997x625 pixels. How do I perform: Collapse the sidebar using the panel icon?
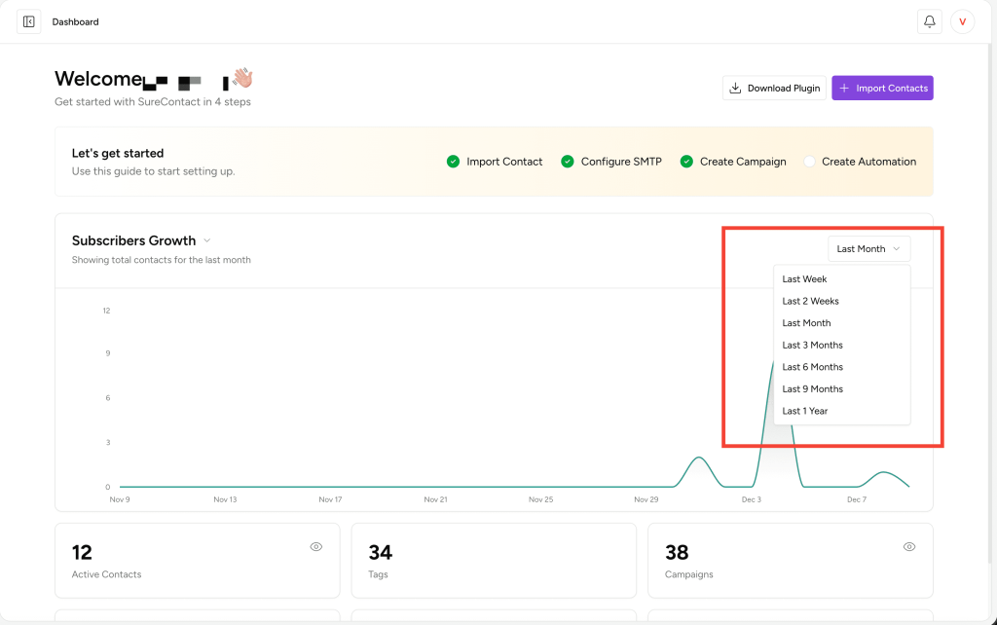pos(28,21)
